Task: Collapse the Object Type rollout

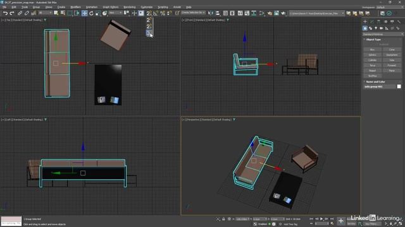Action: (373, 39)
